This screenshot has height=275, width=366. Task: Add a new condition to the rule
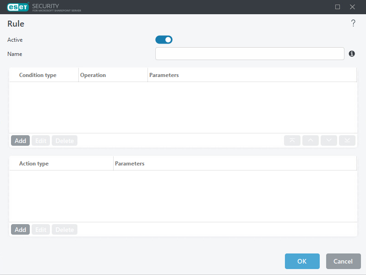(x=20, y=141)
